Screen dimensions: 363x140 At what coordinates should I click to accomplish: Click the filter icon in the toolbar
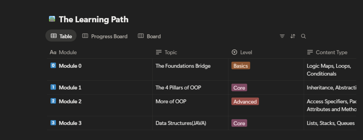click(x=282, y=36)
